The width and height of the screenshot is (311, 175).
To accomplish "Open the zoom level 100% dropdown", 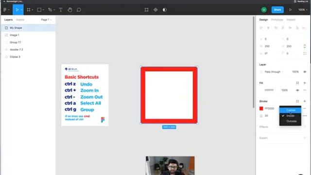I will [303, 10].
